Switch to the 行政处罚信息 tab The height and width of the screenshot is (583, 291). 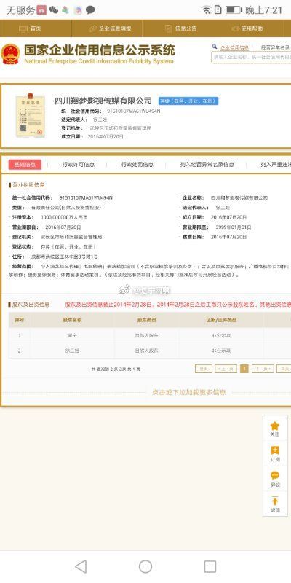137,165
